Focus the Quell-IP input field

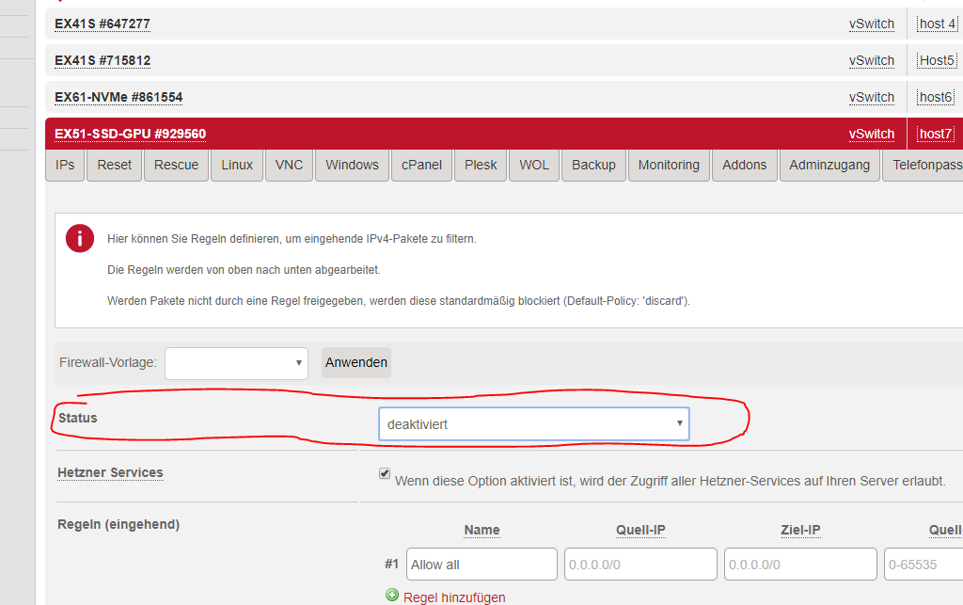[640, 565]
